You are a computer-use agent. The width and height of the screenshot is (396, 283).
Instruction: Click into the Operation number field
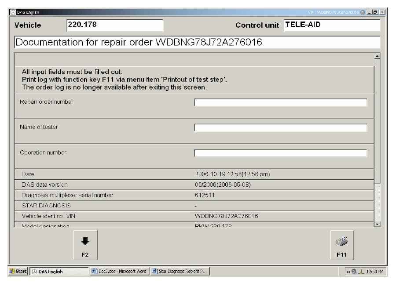(x=280, y=153)
